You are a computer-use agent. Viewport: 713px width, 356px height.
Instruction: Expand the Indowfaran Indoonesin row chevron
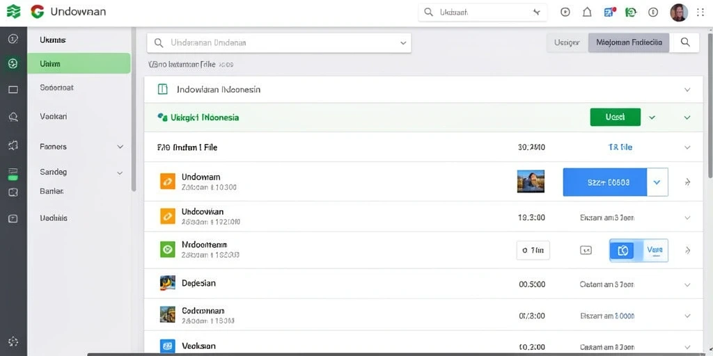[687, 90]
